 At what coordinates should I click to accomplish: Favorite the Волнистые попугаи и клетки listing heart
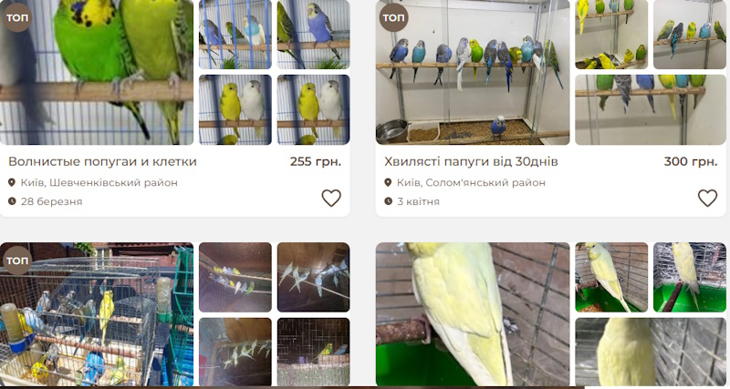(x=331, y=198)
